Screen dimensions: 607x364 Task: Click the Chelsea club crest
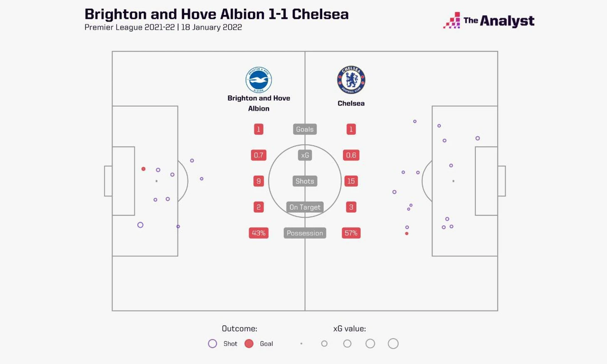click(x=351, y=80)
